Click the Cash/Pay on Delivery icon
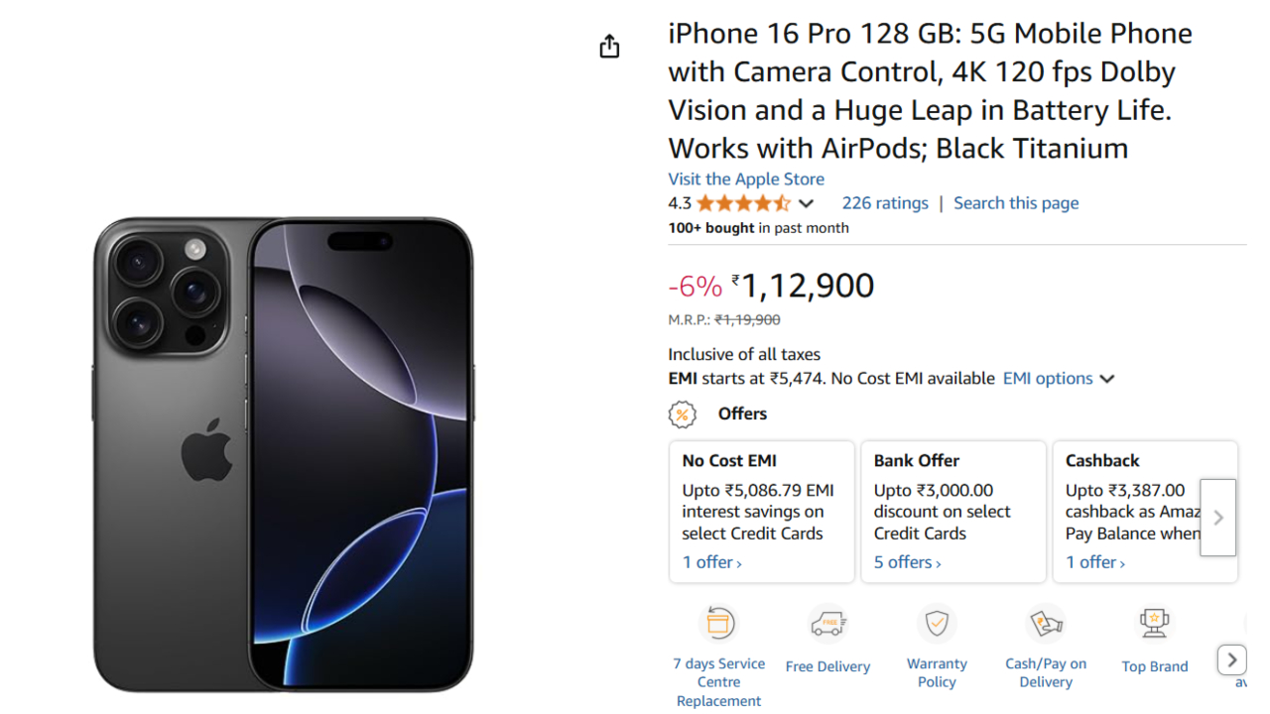 click(x=1046, y=624)
